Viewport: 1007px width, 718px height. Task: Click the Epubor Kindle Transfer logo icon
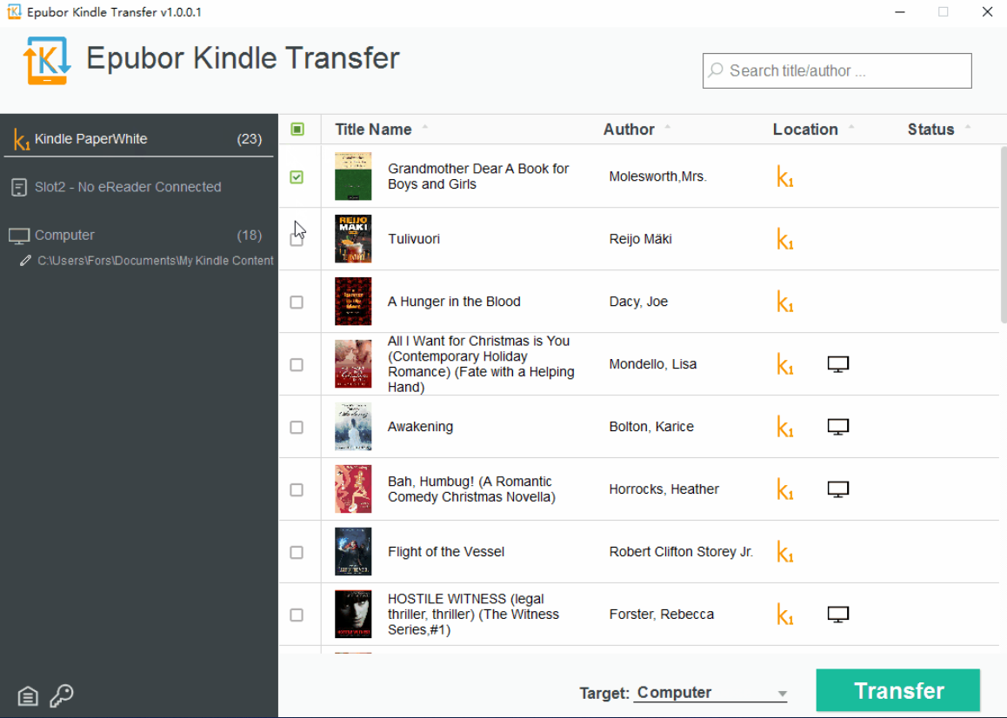click(x=46, y=60)
